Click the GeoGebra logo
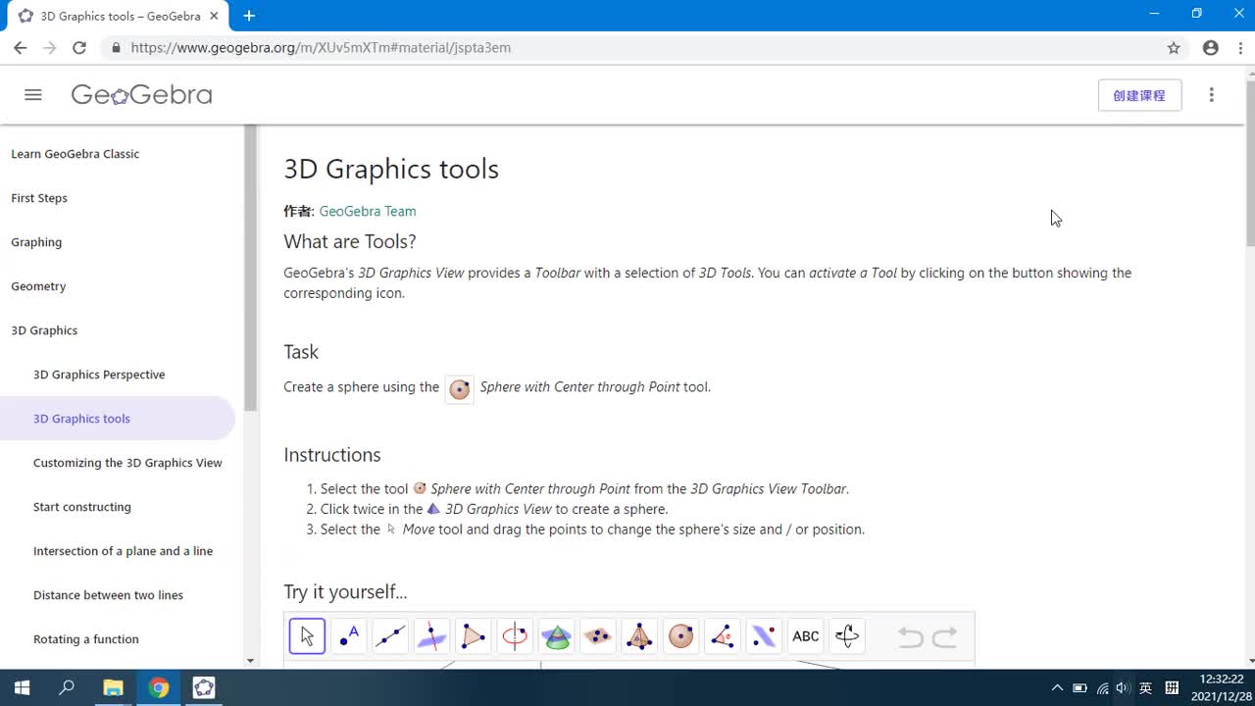 (x=141, y=95)
